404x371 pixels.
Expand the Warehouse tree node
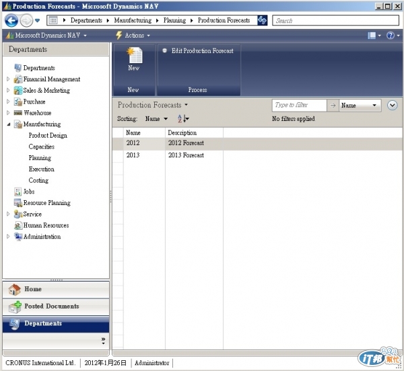pyautogui.click(x=8, y=113)
